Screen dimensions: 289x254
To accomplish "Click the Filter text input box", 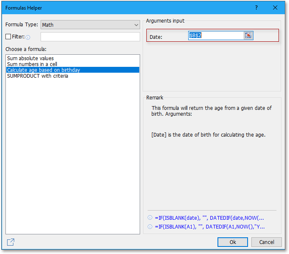I will point(90,37).
